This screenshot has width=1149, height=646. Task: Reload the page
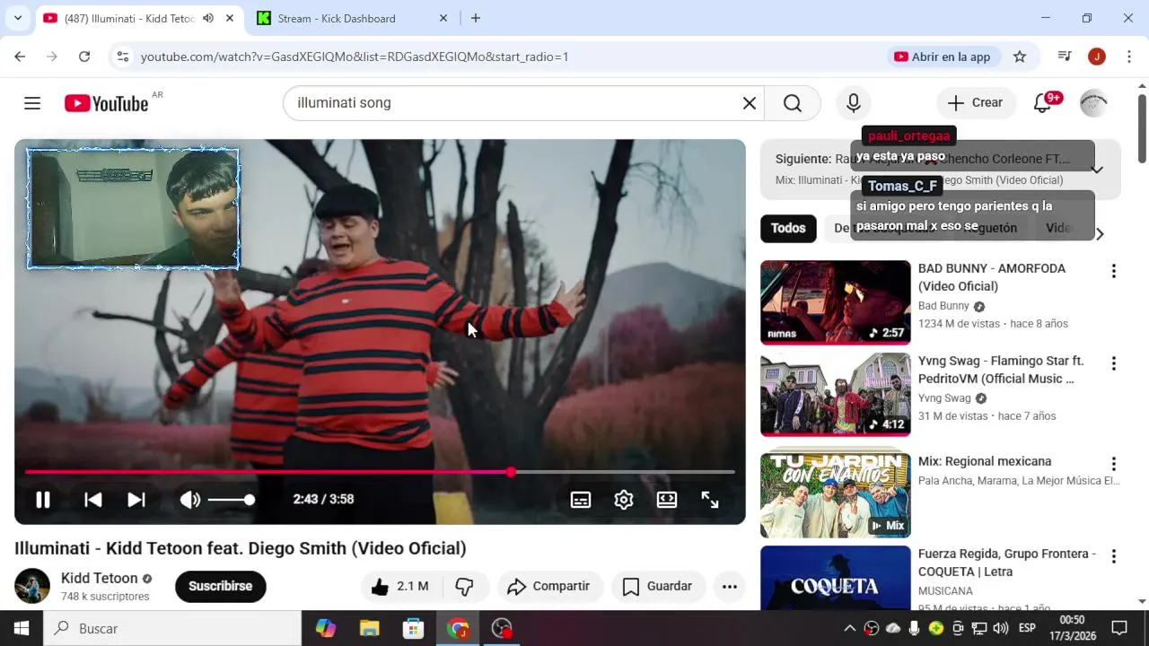coord(84,57)
